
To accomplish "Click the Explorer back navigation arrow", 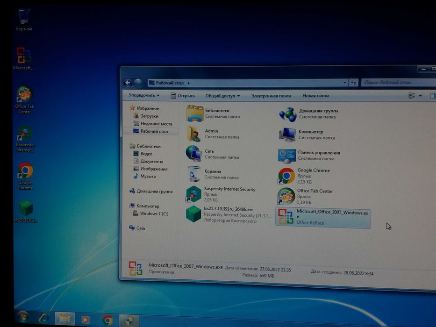I will pyautogui.click(x=128, y=83).
